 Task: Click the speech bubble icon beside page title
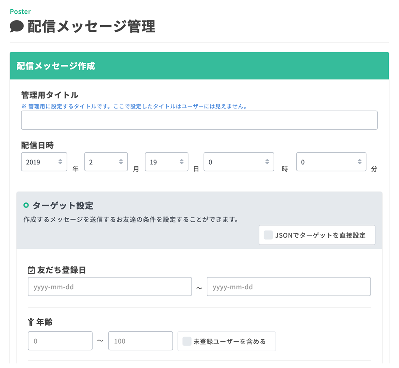tap(17, 27)
